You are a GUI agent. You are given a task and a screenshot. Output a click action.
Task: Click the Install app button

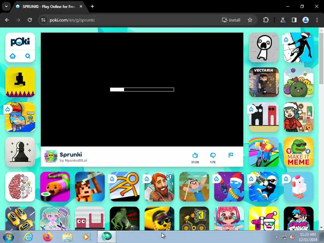pos(231,20)
